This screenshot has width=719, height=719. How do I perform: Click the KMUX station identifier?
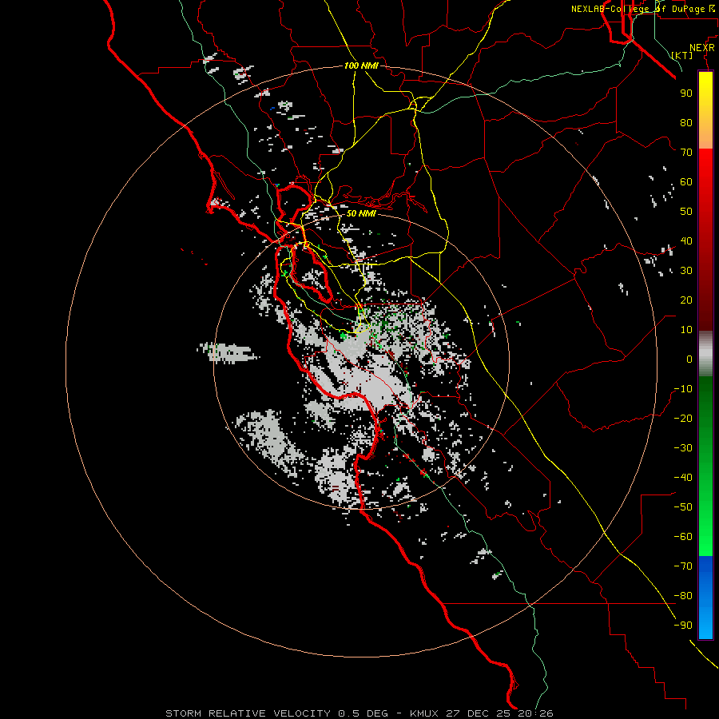click(424, 713)
